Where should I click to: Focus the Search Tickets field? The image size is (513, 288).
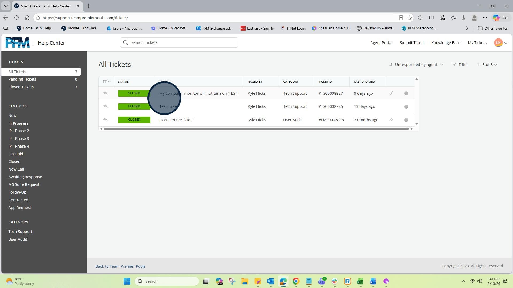(x=179, y=42)
